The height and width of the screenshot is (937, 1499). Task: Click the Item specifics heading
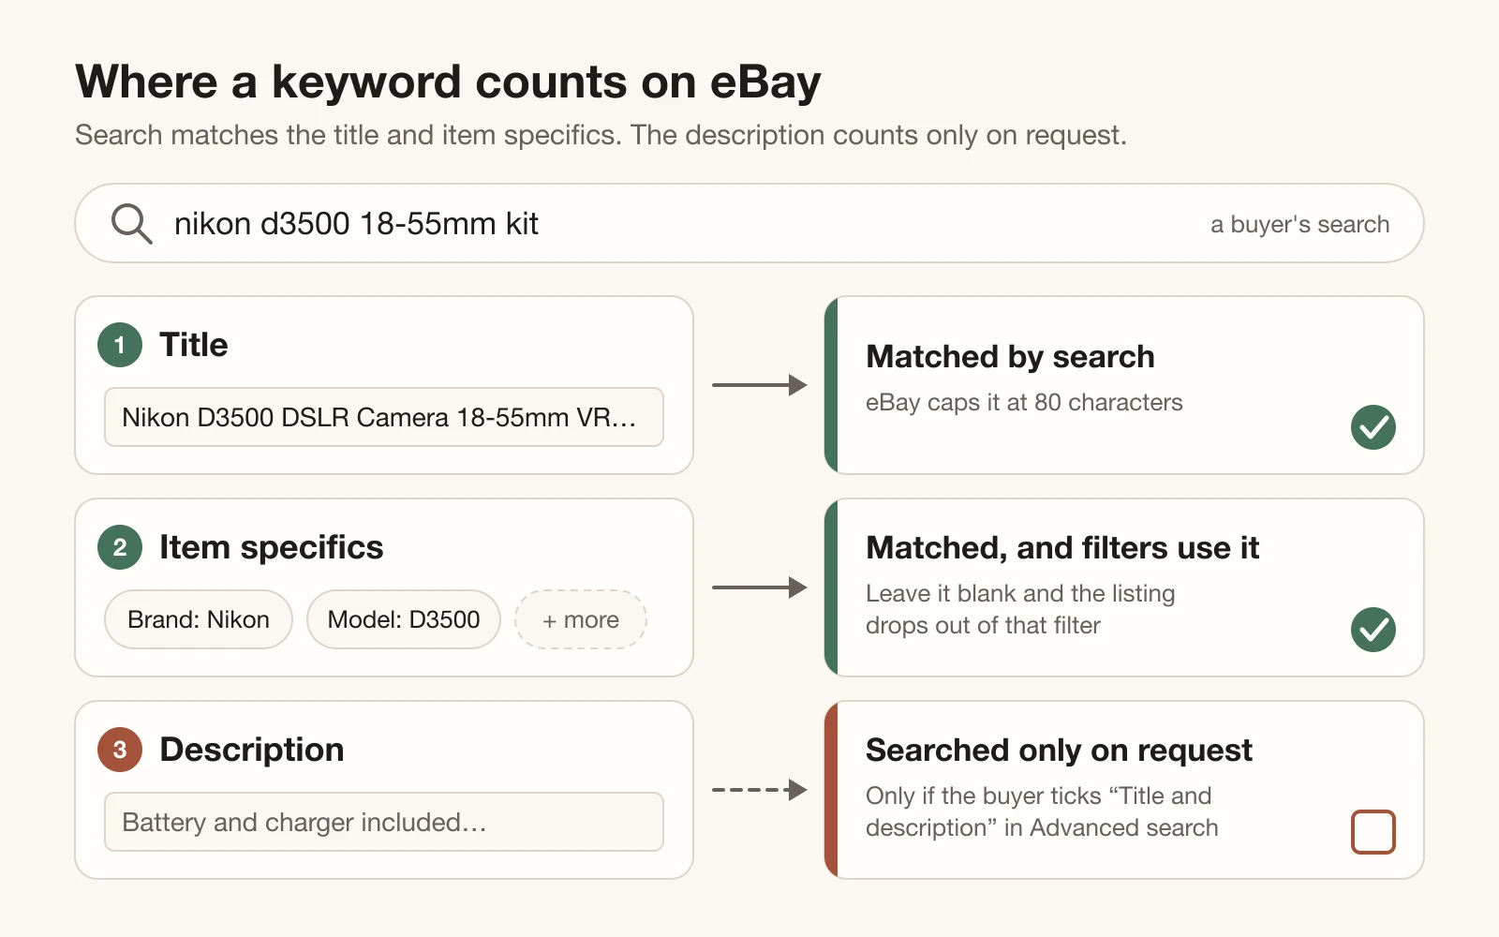click(272, 547)
